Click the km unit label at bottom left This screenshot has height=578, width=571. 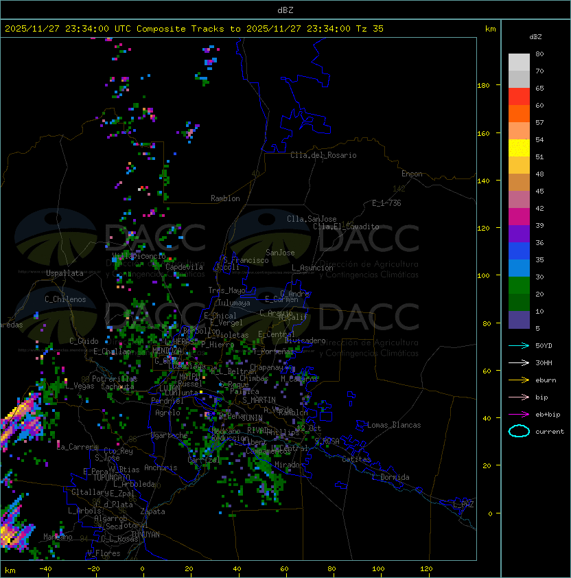click(x=10, y=570)
